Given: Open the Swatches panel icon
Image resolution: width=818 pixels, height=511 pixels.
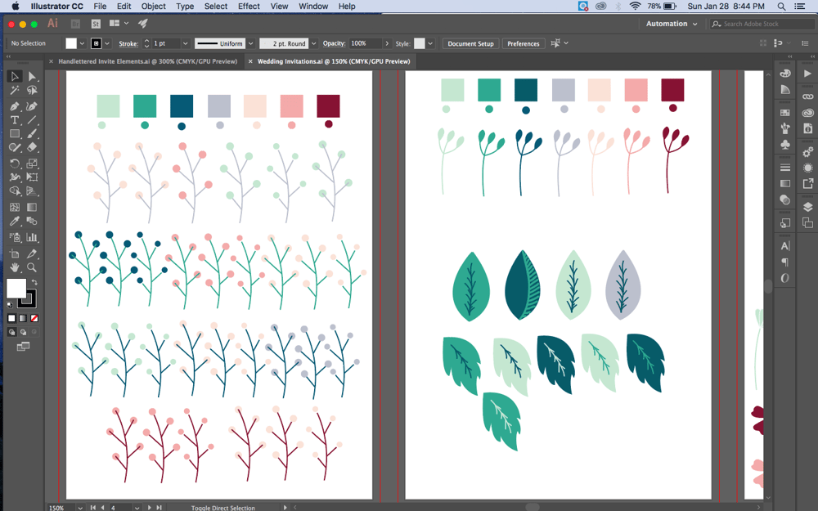Looking at the screenshot, I should tap(784, 113).
